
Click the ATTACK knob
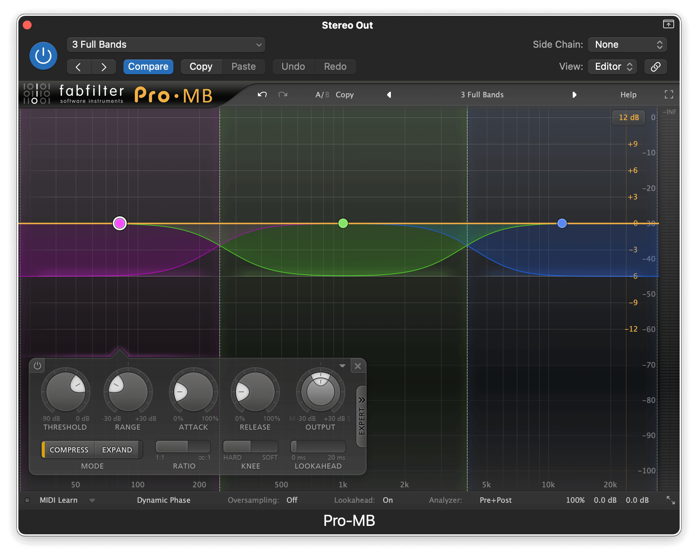point(193,391)
